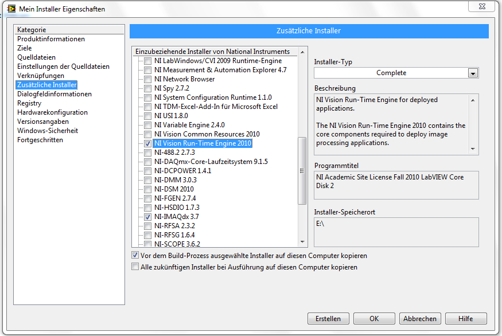
Task: Tick the NI Variable Engine 2.4.0 checkbox
Action: pos(147,125)
